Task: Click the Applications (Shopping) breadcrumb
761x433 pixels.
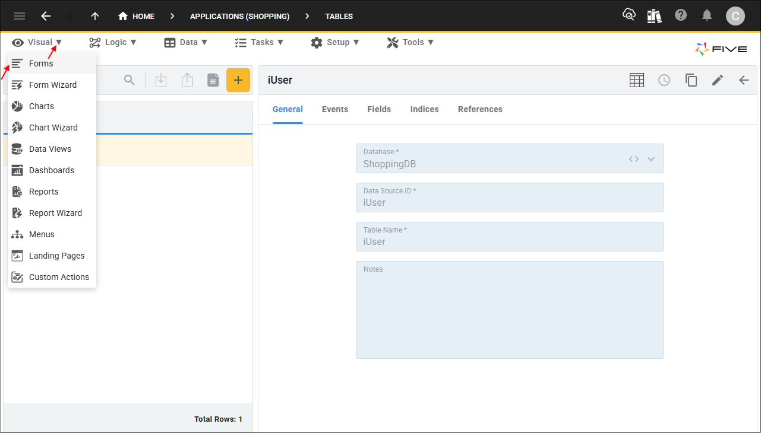Action: (239, 16)
